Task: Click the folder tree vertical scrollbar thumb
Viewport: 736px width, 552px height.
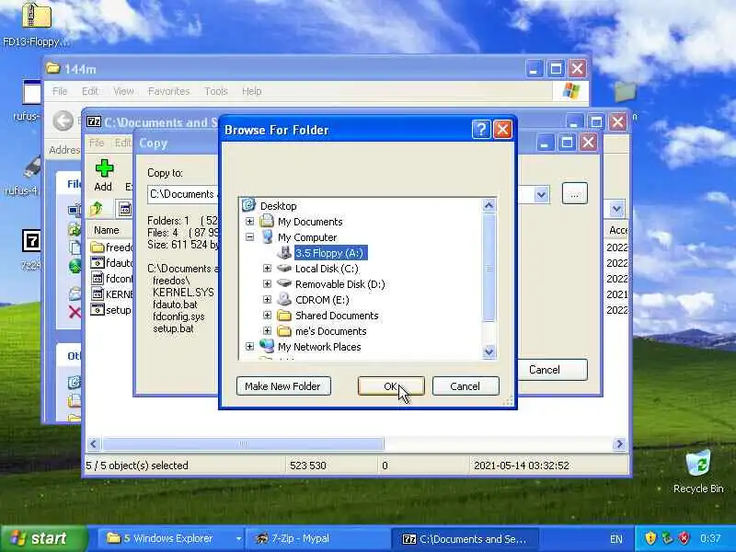Action: (489, 268)
